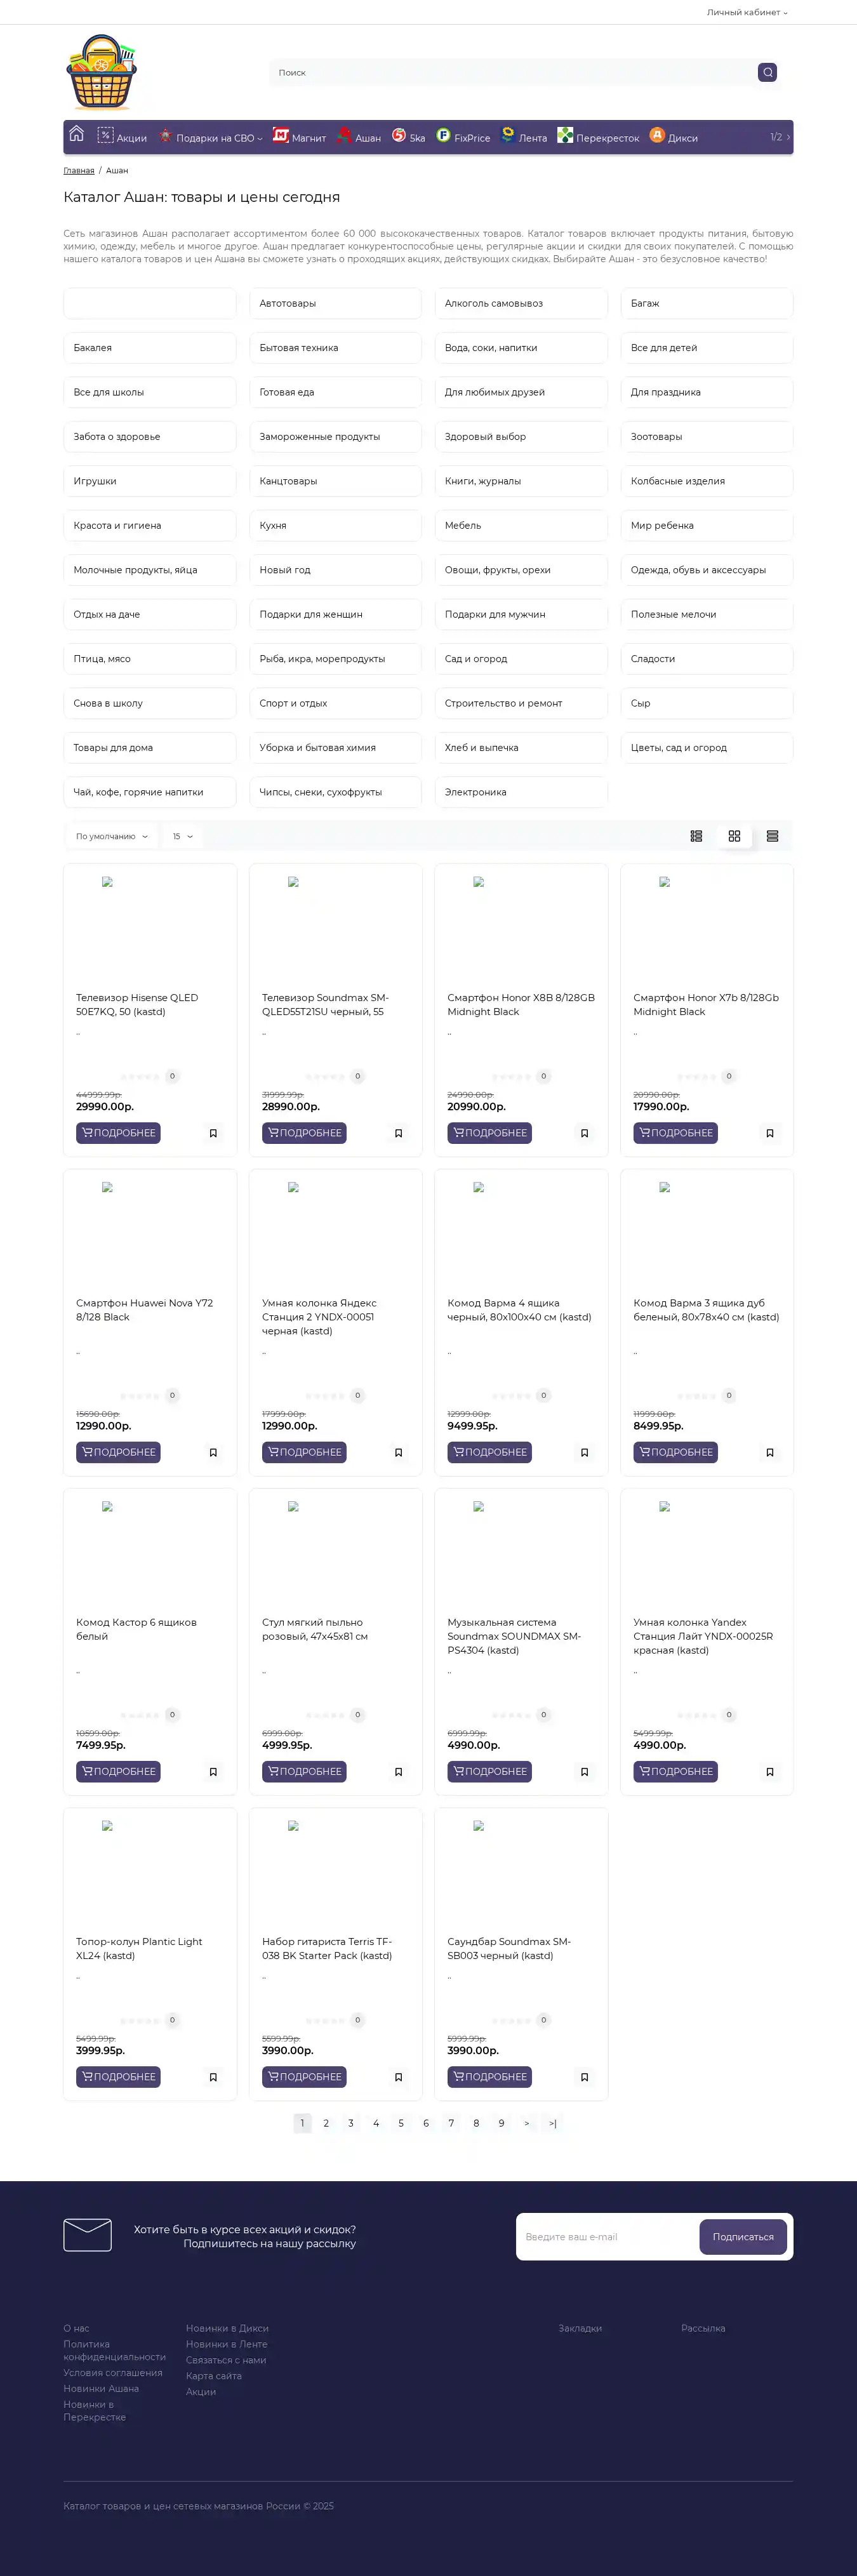Switch to compact rows view

[772, 836]
